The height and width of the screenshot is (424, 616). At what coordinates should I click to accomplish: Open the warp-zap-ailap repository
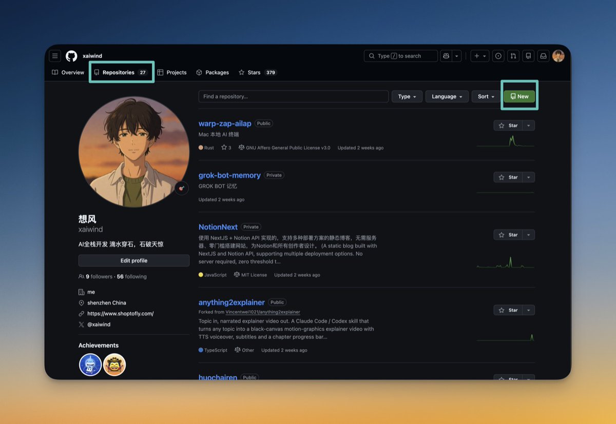pyautogui.click(x=225, y=124)
